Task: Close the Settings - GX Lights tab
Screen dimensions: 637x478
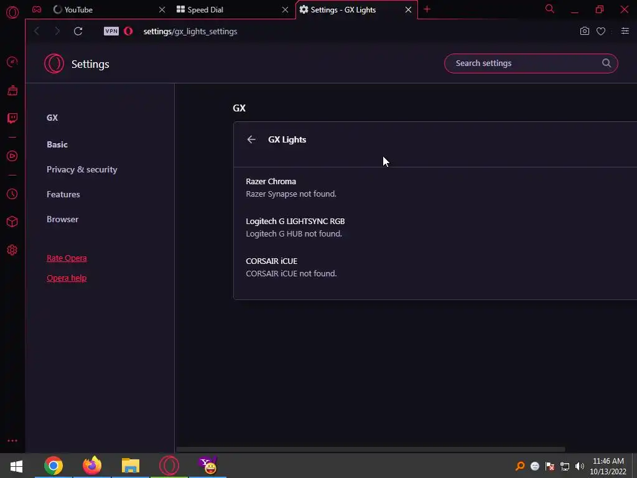Action: pyautogui.click(x=408, y=10)
